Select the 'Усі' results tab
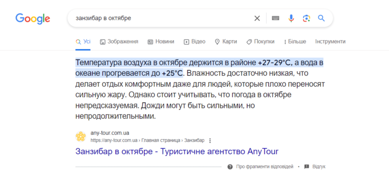This screenshot has height=189, width=389. click(83, 42)
